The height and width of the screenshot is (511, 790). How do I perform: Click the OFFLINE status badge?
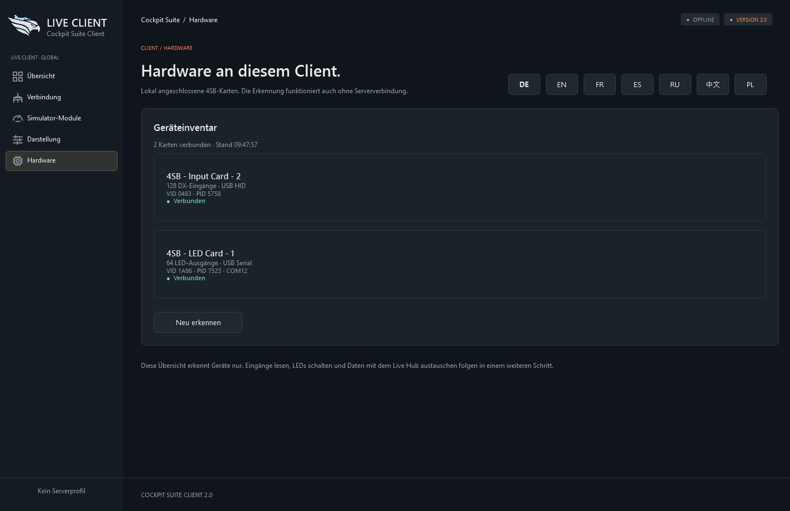(700, 19)
